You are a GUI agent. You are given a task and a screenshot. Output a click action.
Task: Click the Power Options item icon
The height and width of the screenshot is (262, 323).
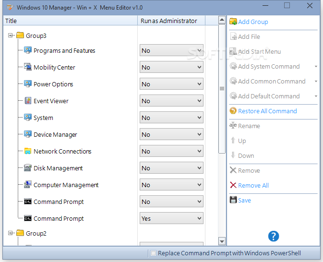coord(28,84)
